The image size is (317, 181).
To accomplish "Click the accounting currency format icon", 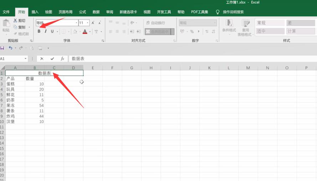I will tap(182, 31).
